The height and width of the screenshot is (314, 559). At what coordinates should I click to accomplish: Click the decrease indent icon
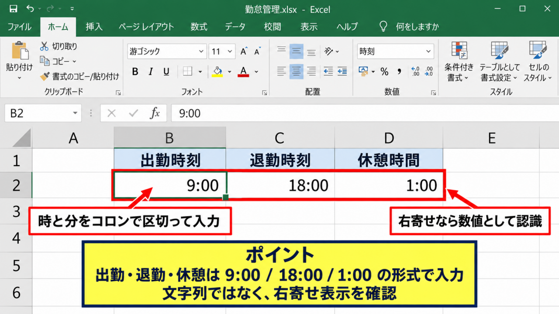pos(328,71)
